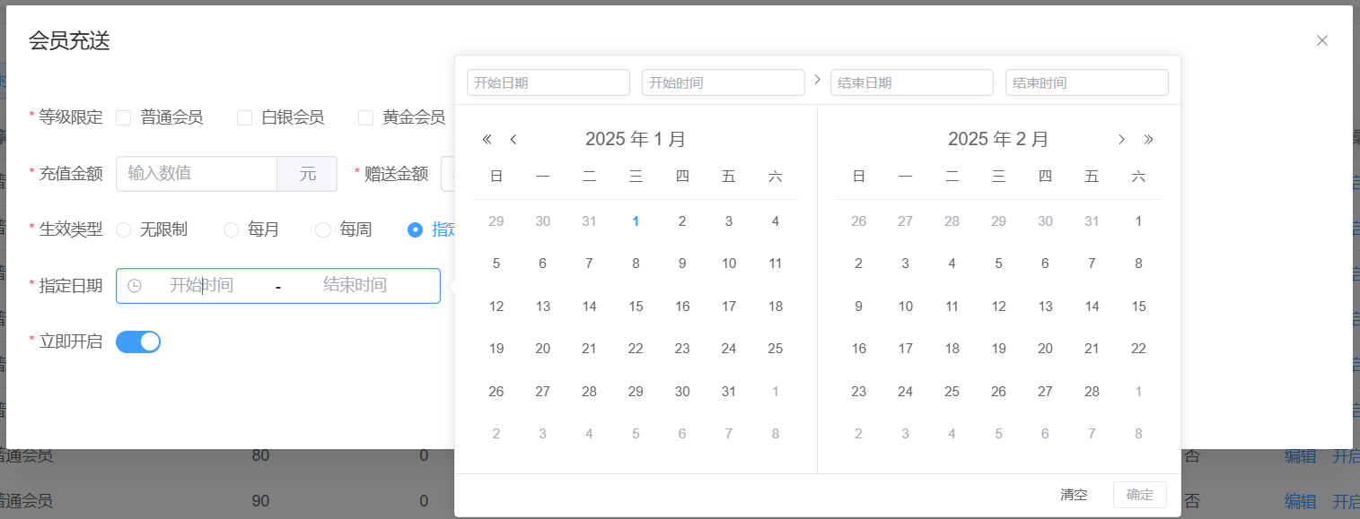1360x519 pixels.
Task: Select the 无限制 radio option
Action: coord(124,230)
